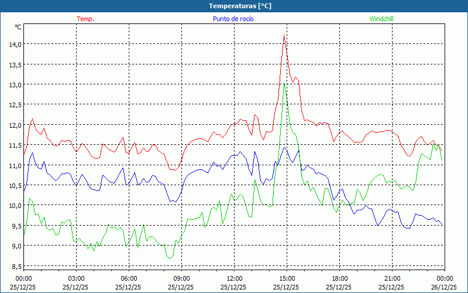
Task: Click the 18:00 time label
Action: (339, 278)
